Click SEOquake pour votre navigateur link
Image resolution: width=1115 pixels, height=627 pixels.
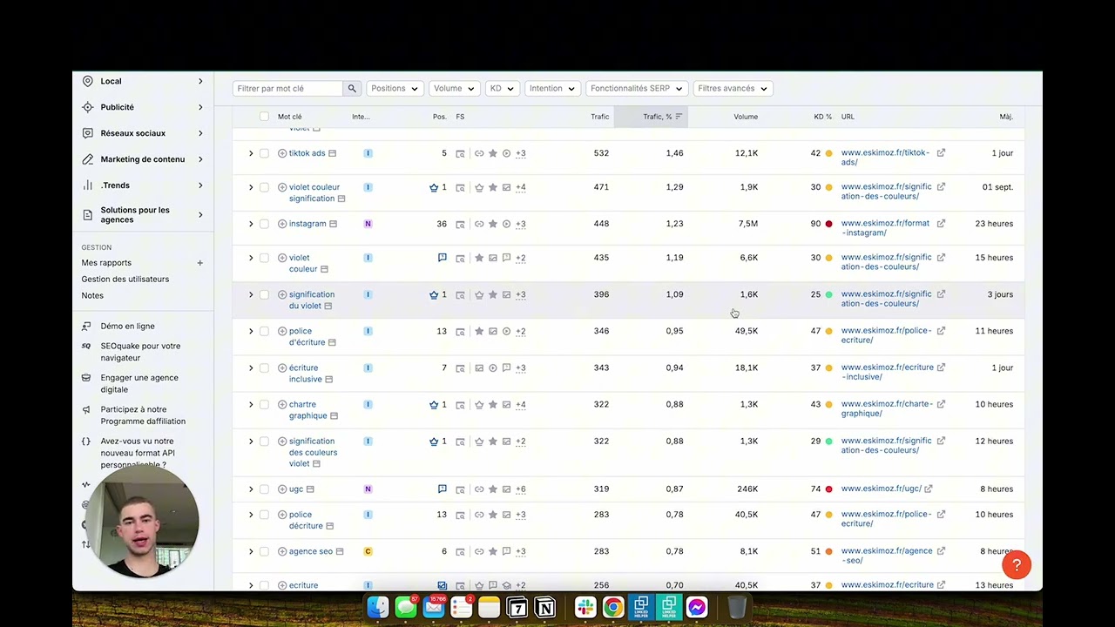coord(140,352)
